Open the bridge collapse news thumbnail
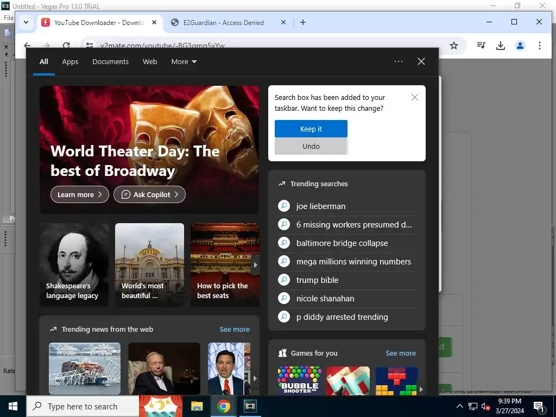This screenshot has width=556, height=417. point(84,369)
